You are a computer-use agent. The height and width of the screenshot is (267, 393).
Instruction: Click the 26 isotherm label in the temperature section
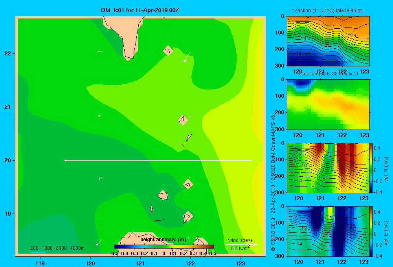pyautogui.click(x=353, y=36)
